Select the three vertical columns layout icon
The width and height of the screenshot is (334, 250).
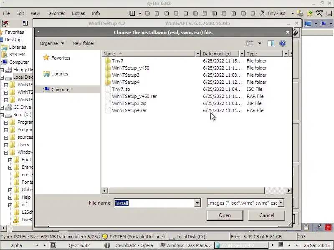tap(195, 13)
